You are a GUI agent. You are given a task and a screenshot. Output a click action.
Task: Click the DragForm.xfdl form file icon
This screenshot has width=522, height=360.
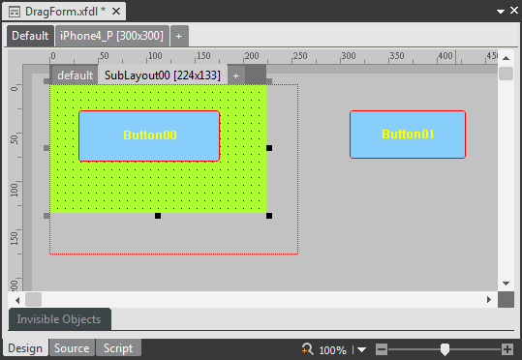(x=15, y=12)
